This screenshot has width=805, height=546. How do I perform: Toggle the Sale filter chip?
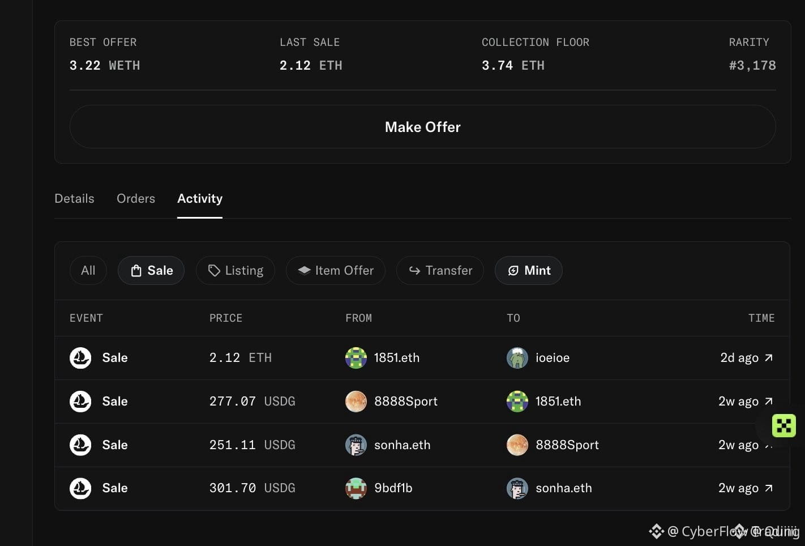coord(151,271)
